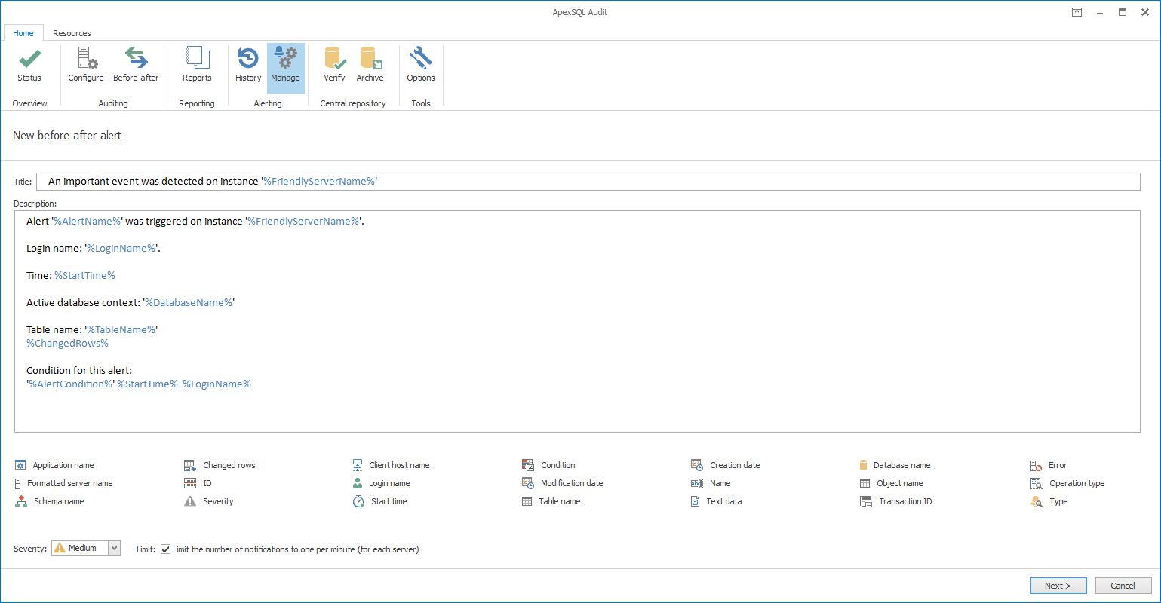
Task: Open the alert History icon
Action: click(247, 64)
